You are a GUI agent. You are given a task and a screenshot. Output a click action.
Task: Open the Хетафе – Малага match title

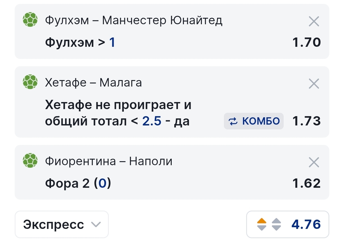[93, 83]
